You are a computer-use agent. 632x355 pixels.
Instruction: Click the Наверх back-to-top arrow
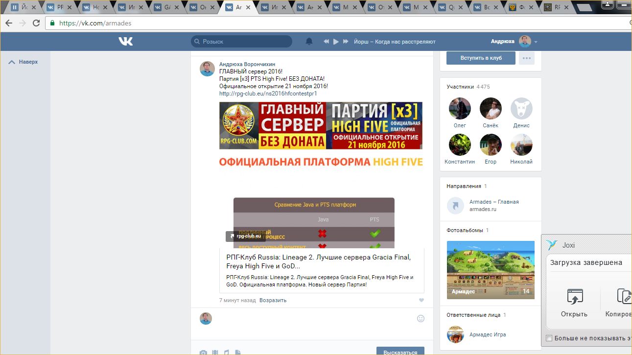[x=12, y=62]
